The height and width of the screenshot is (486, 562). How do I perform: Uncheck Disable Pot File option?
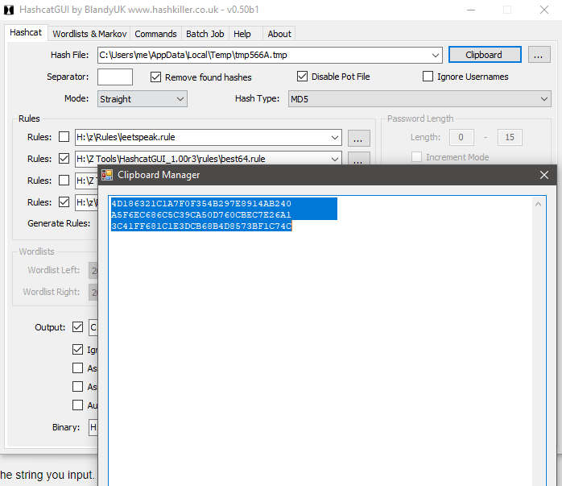click(303, 77)
